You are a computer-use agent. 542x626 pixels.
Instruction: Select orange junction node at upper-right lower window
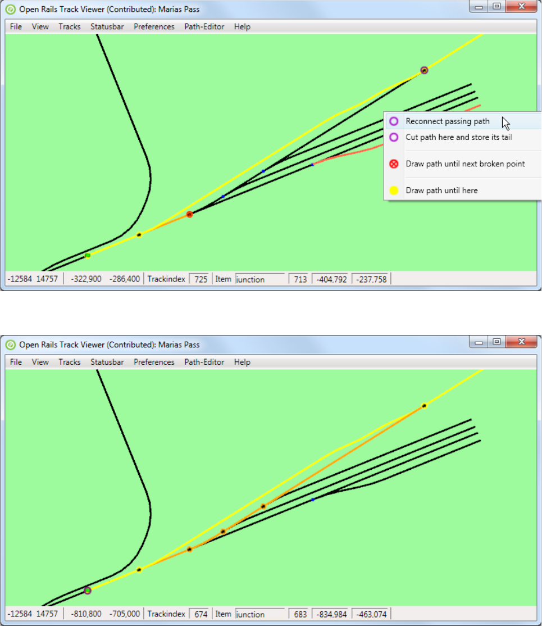pos(424,406)
